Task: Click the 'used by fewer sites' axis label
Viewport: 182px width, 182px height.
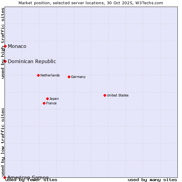Action: (31, 180)
